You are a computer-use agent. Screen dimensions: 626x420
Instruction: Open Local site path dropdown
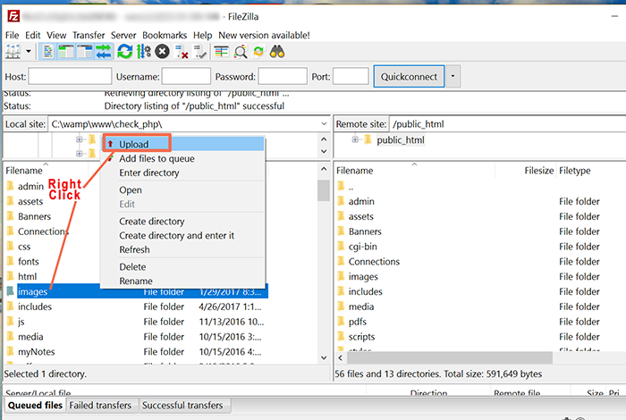pyautogui.click(x=324, y=124)
